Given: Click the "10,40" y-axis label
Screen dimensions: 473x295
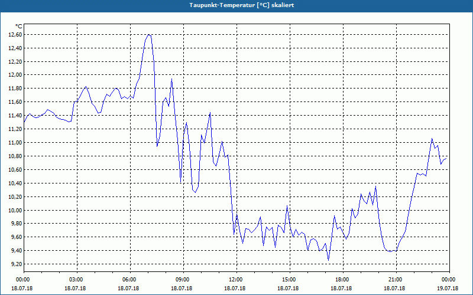Looking at the screenshot, I should point(16,183).
